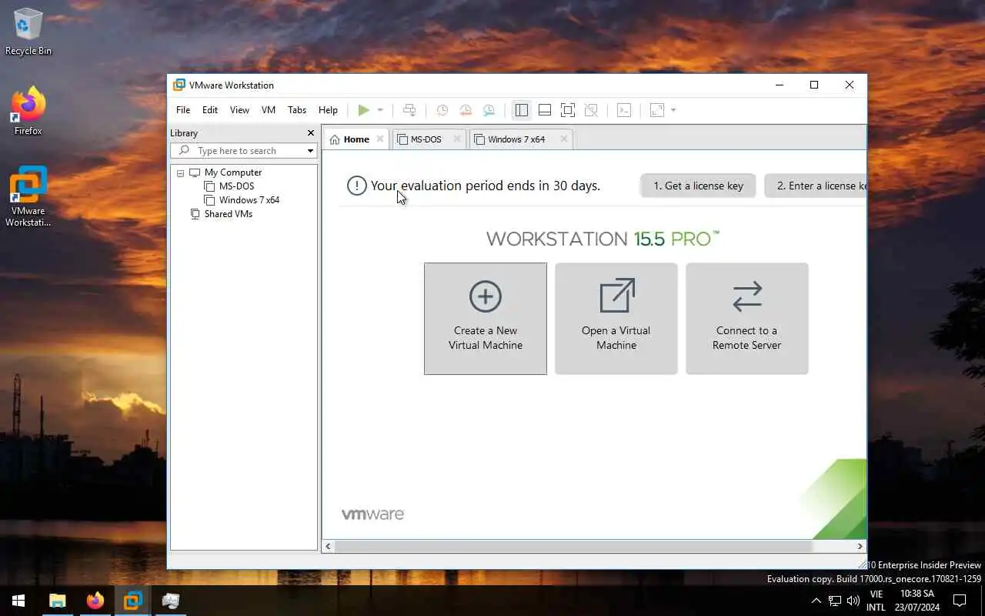Click the stretch guest display icon
985x616 pixels.
(657, 110)
